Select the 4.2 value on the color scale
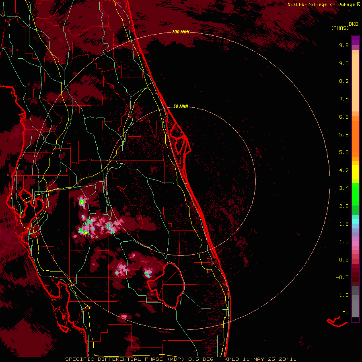The image size is (362, 362). coord(344,171)
